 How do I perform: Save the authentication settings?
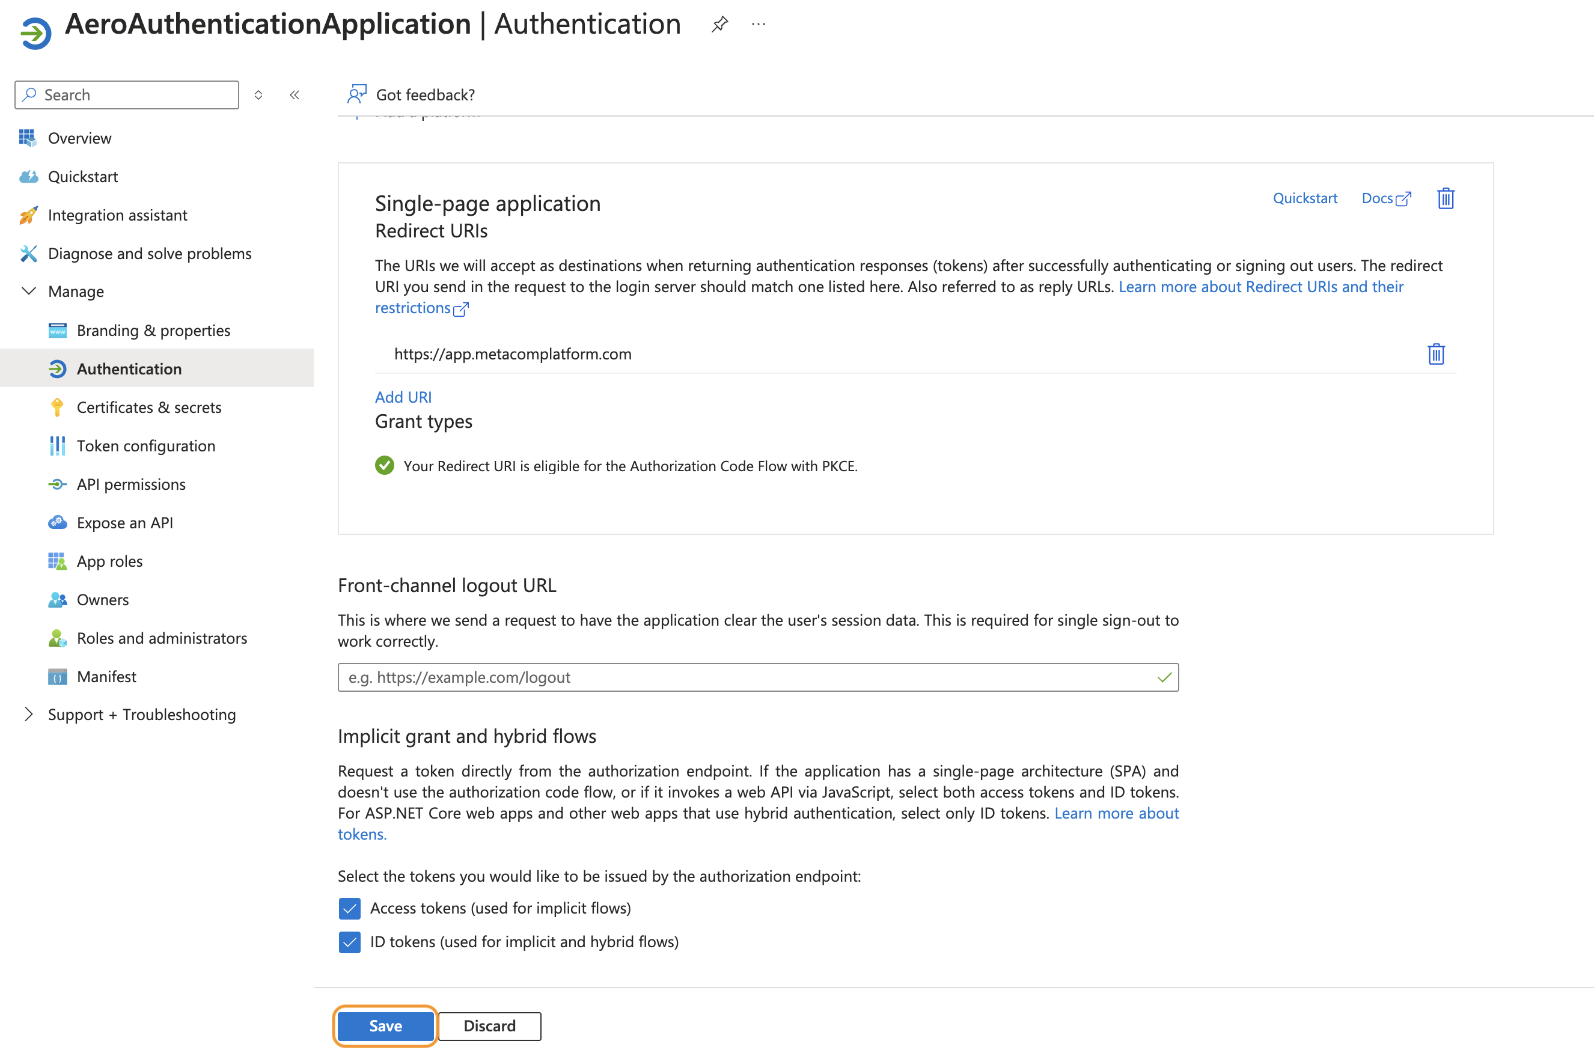click(385, 1026)
